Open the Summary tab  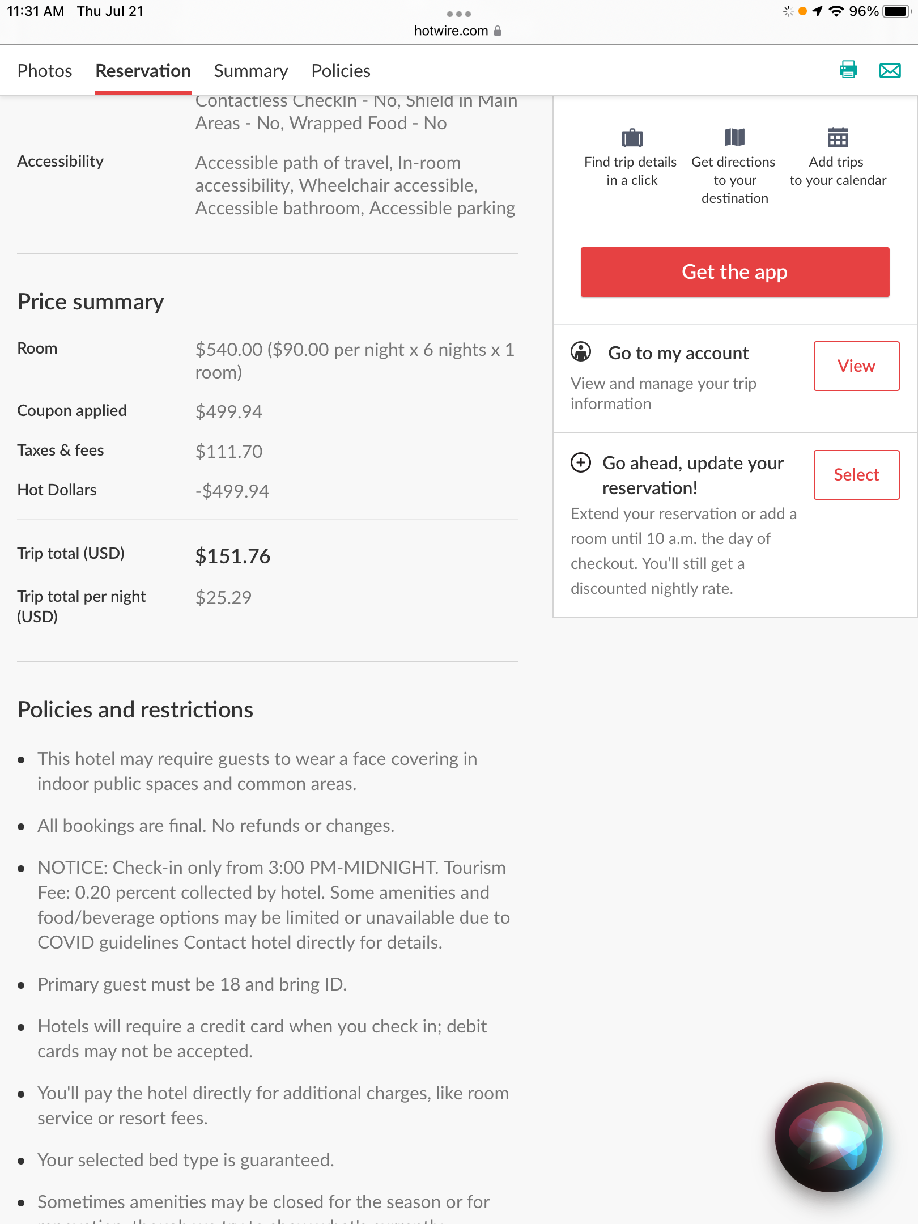tap(250, 70)
